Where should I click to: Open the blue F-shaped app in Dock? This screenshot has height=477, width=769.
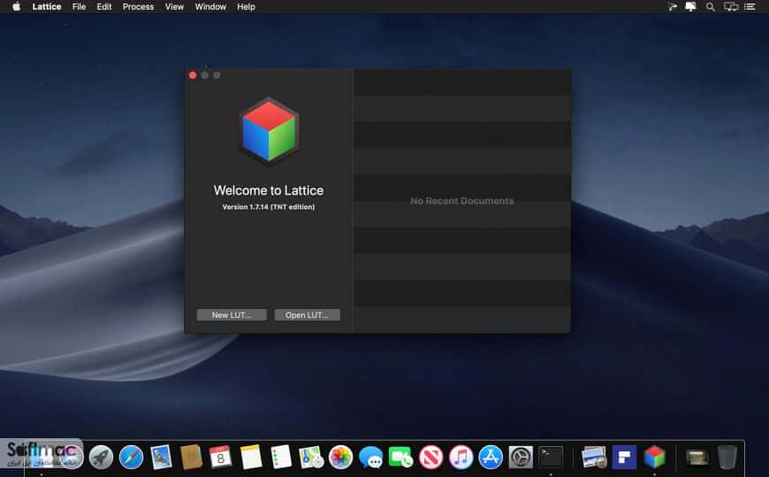point(624,458)
